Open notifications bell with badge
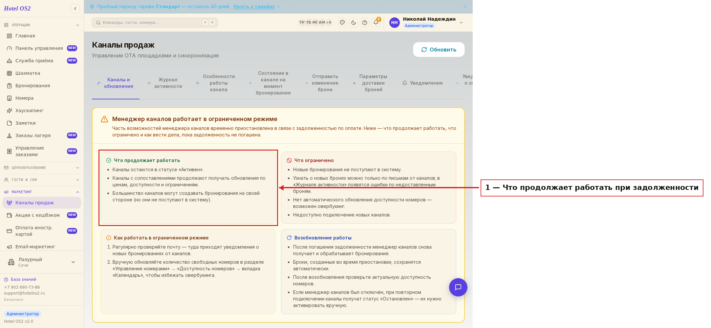Image resolution: width=711 pixels, height=328 pixels. (376, 23)
